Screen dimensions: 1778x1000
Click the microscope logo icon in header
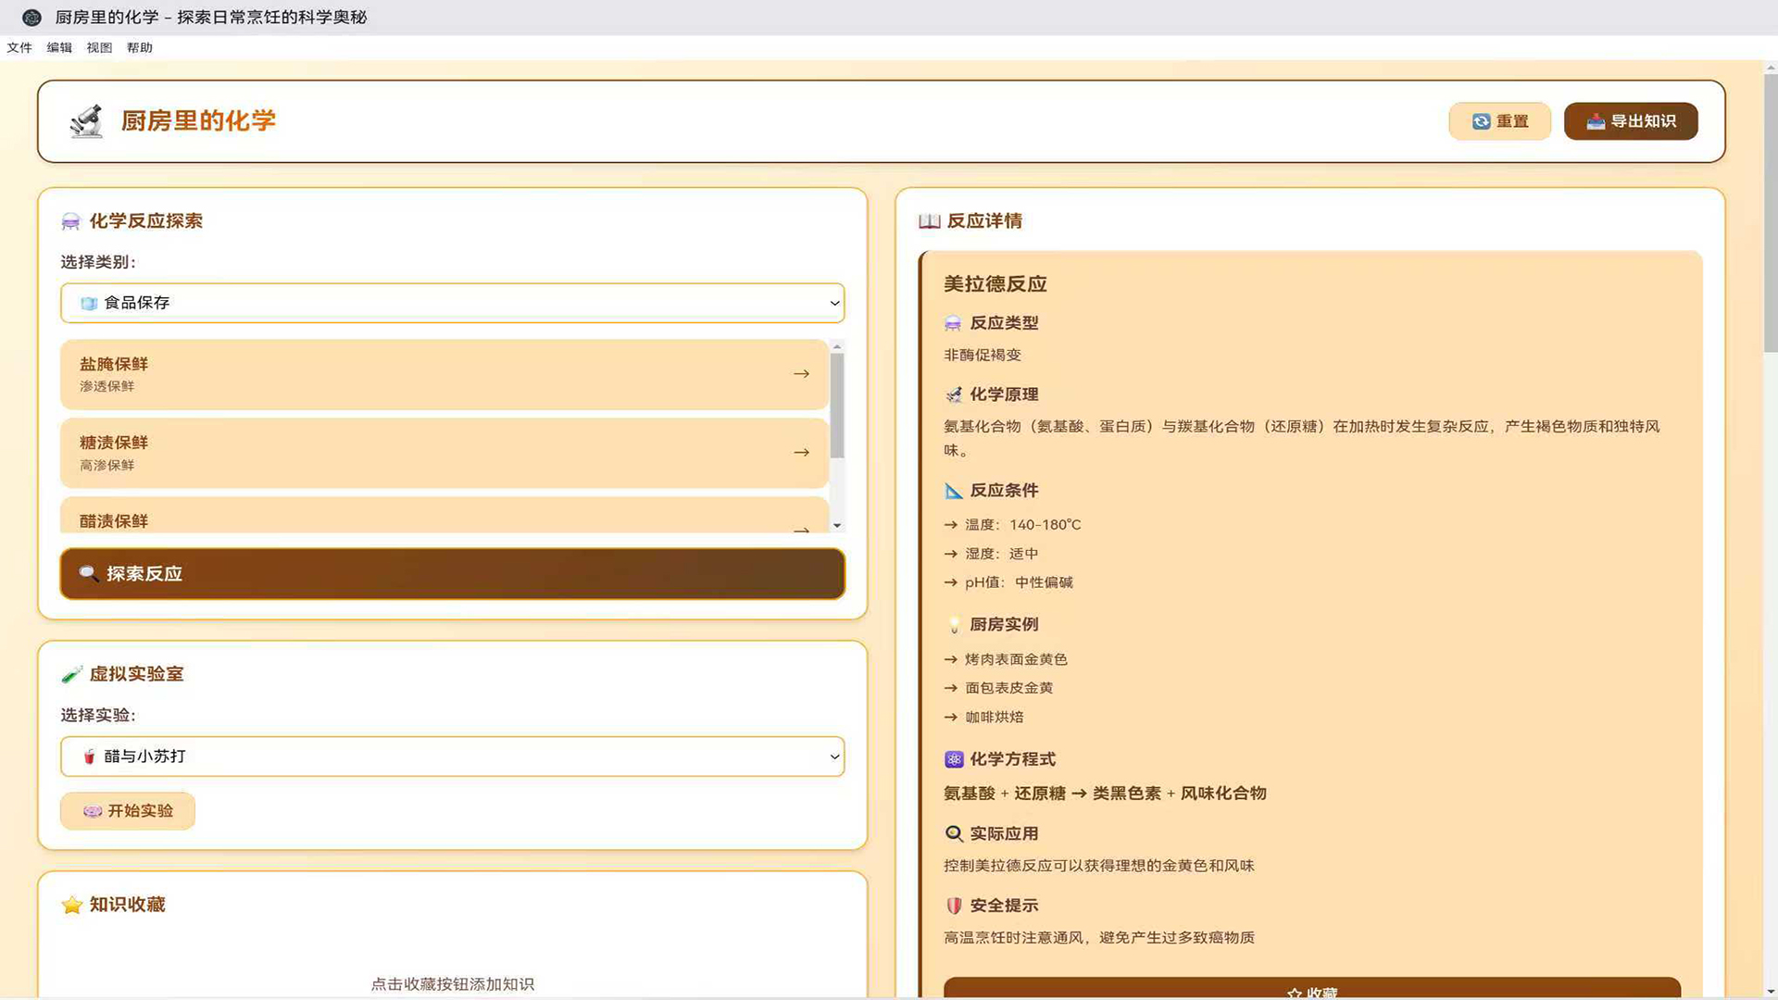[86, 121]
